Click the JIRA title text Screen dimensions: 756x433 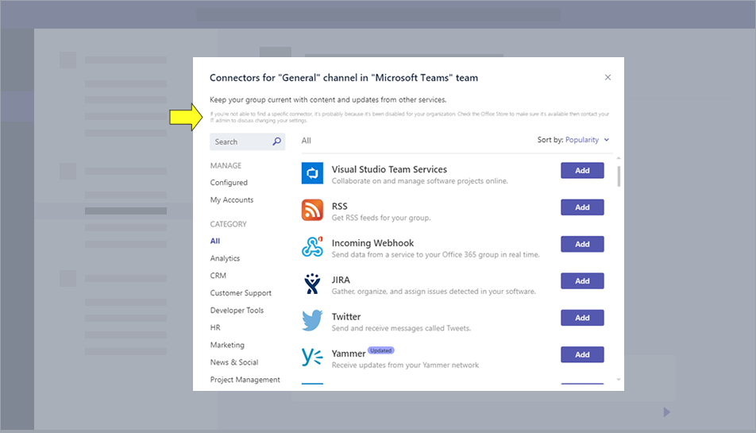[341, 280]
